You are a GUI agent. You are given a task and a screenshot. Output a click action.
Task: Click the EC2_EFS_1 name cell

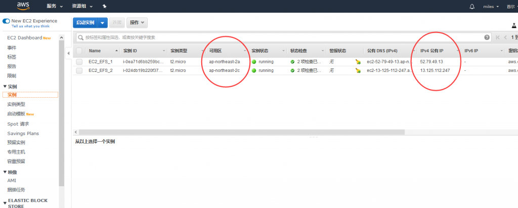(x=101, y=62)
